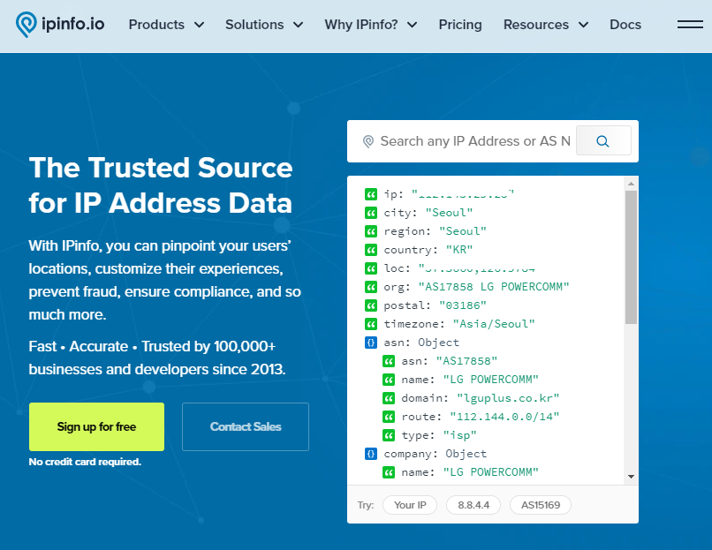Click the pin icon in search box

(x=368, y=141)
